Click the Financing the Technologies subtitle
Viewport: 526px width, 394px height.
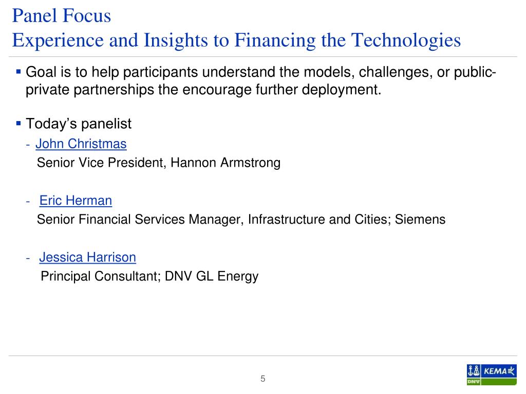tap(236, 40)
